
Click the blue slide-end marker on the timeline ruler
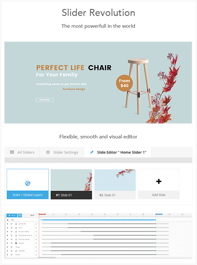(x=159, y=214)
